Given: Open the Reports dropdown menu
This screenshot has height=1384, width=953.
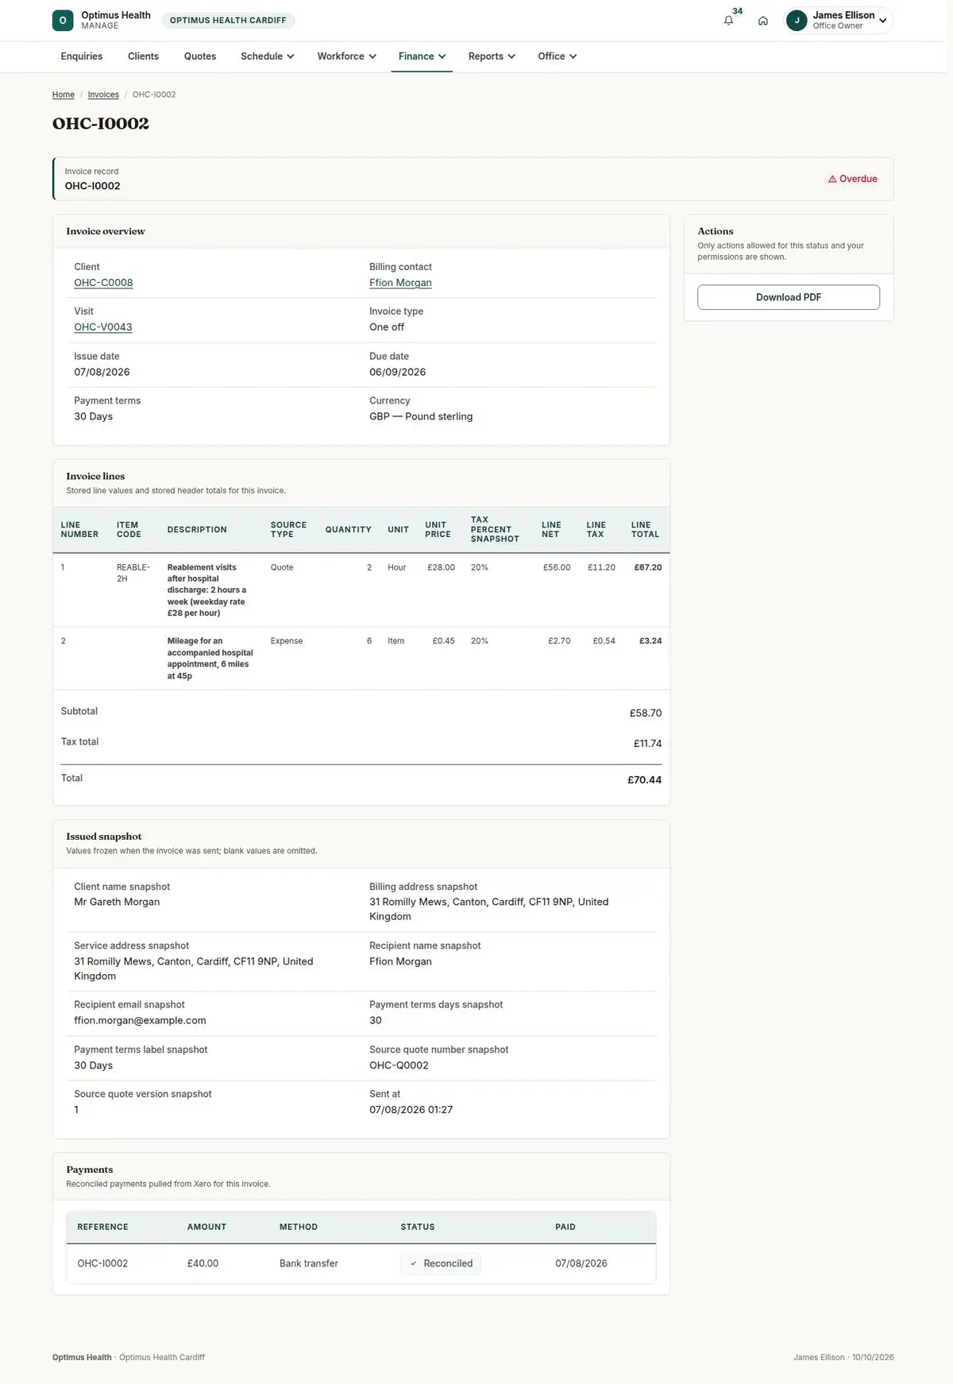Looking at the screenshot, I should coord(492,56).
